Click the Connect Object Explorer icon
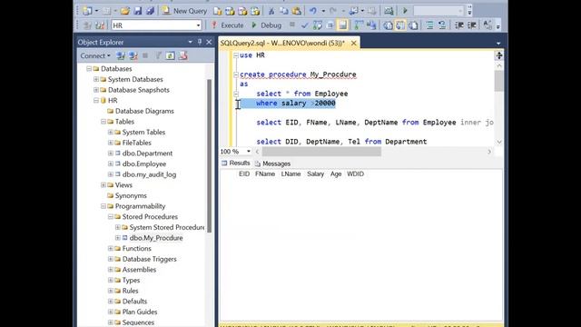This screenshot has height=327, width=581. pyautogui.click(x=121, y=55)
